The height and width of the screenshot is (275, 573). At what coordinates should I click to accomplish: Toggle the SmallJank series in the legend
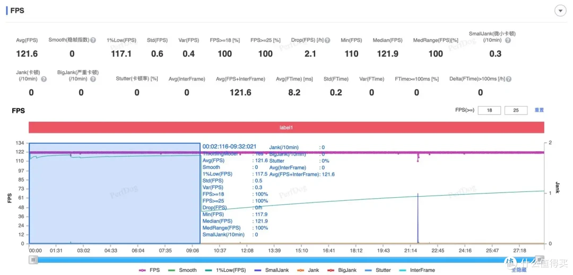click(x=272, y=270)
